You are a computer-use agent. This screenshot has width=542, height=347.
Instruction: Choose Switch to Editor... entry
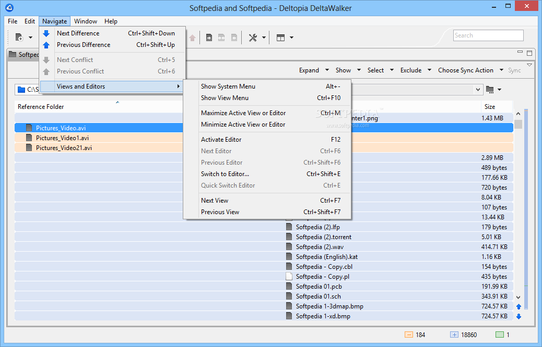pyautogui.click(x=267, y=174)
